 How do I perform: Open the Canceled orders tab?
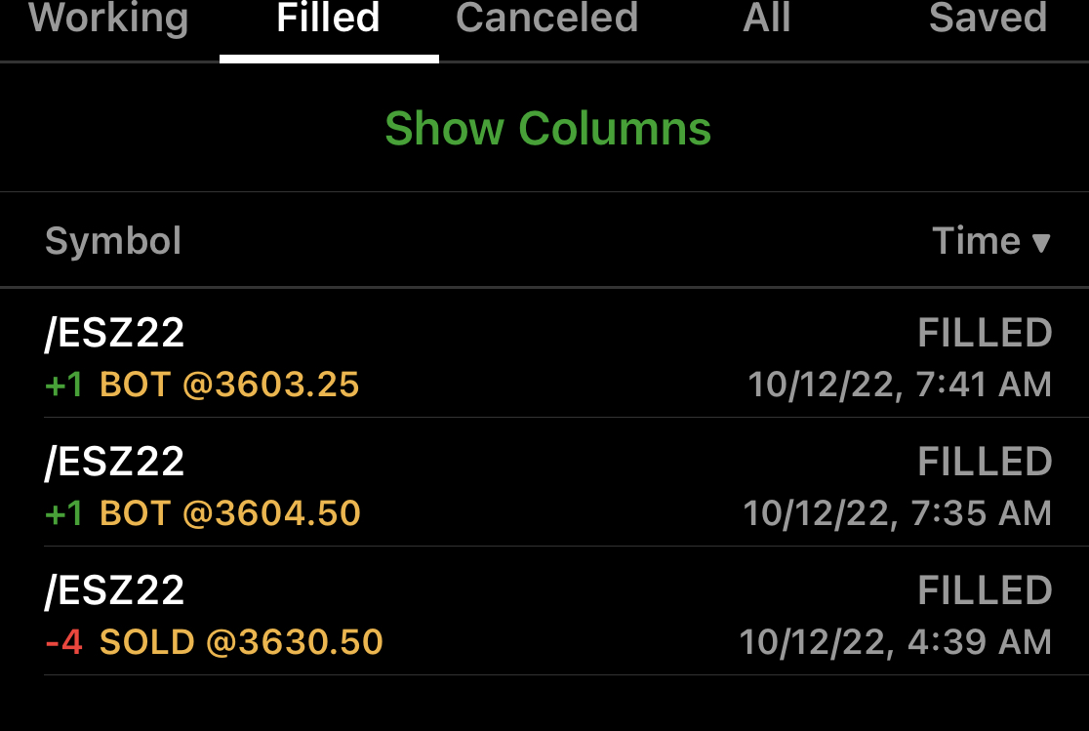(x=546, y=20)
